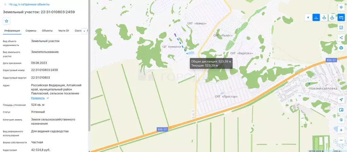
Task: Share the current map view
Action: pyautogui.click(x=341, y=38)
